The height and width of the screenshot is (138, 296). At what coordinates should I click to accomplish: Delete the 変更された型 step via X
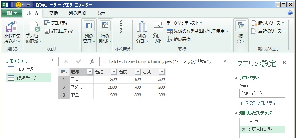point(244,130)
